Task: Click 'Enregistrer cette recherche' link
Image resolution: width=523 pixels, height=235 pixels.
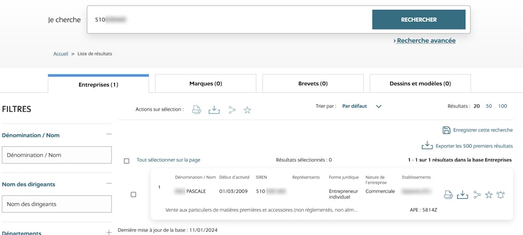Action: [483, 130]
